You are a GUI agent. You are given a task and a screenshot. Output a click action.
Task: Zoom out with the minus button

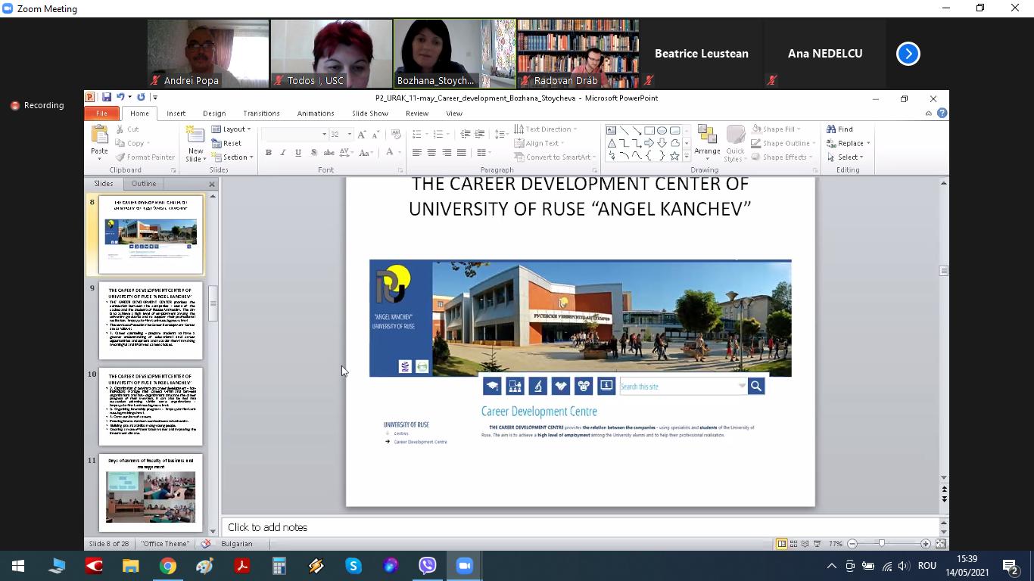852,544
